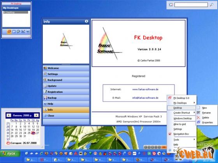Open Help in the left sidebar
218x163 pixels.
(x=66, y=104)
